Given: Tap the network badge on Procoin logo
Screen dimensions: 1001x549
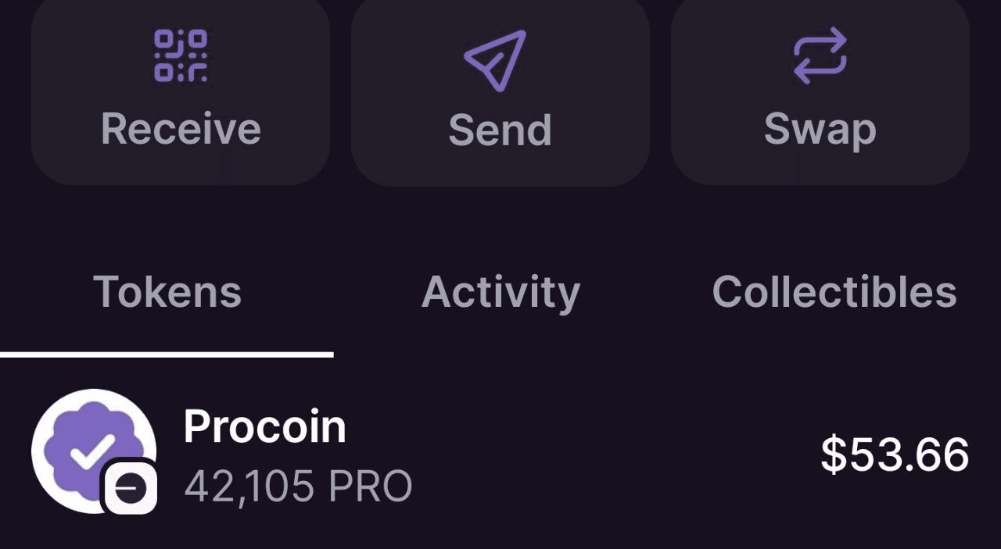Looking at the screenshot, I should click(x=131, y=489).
